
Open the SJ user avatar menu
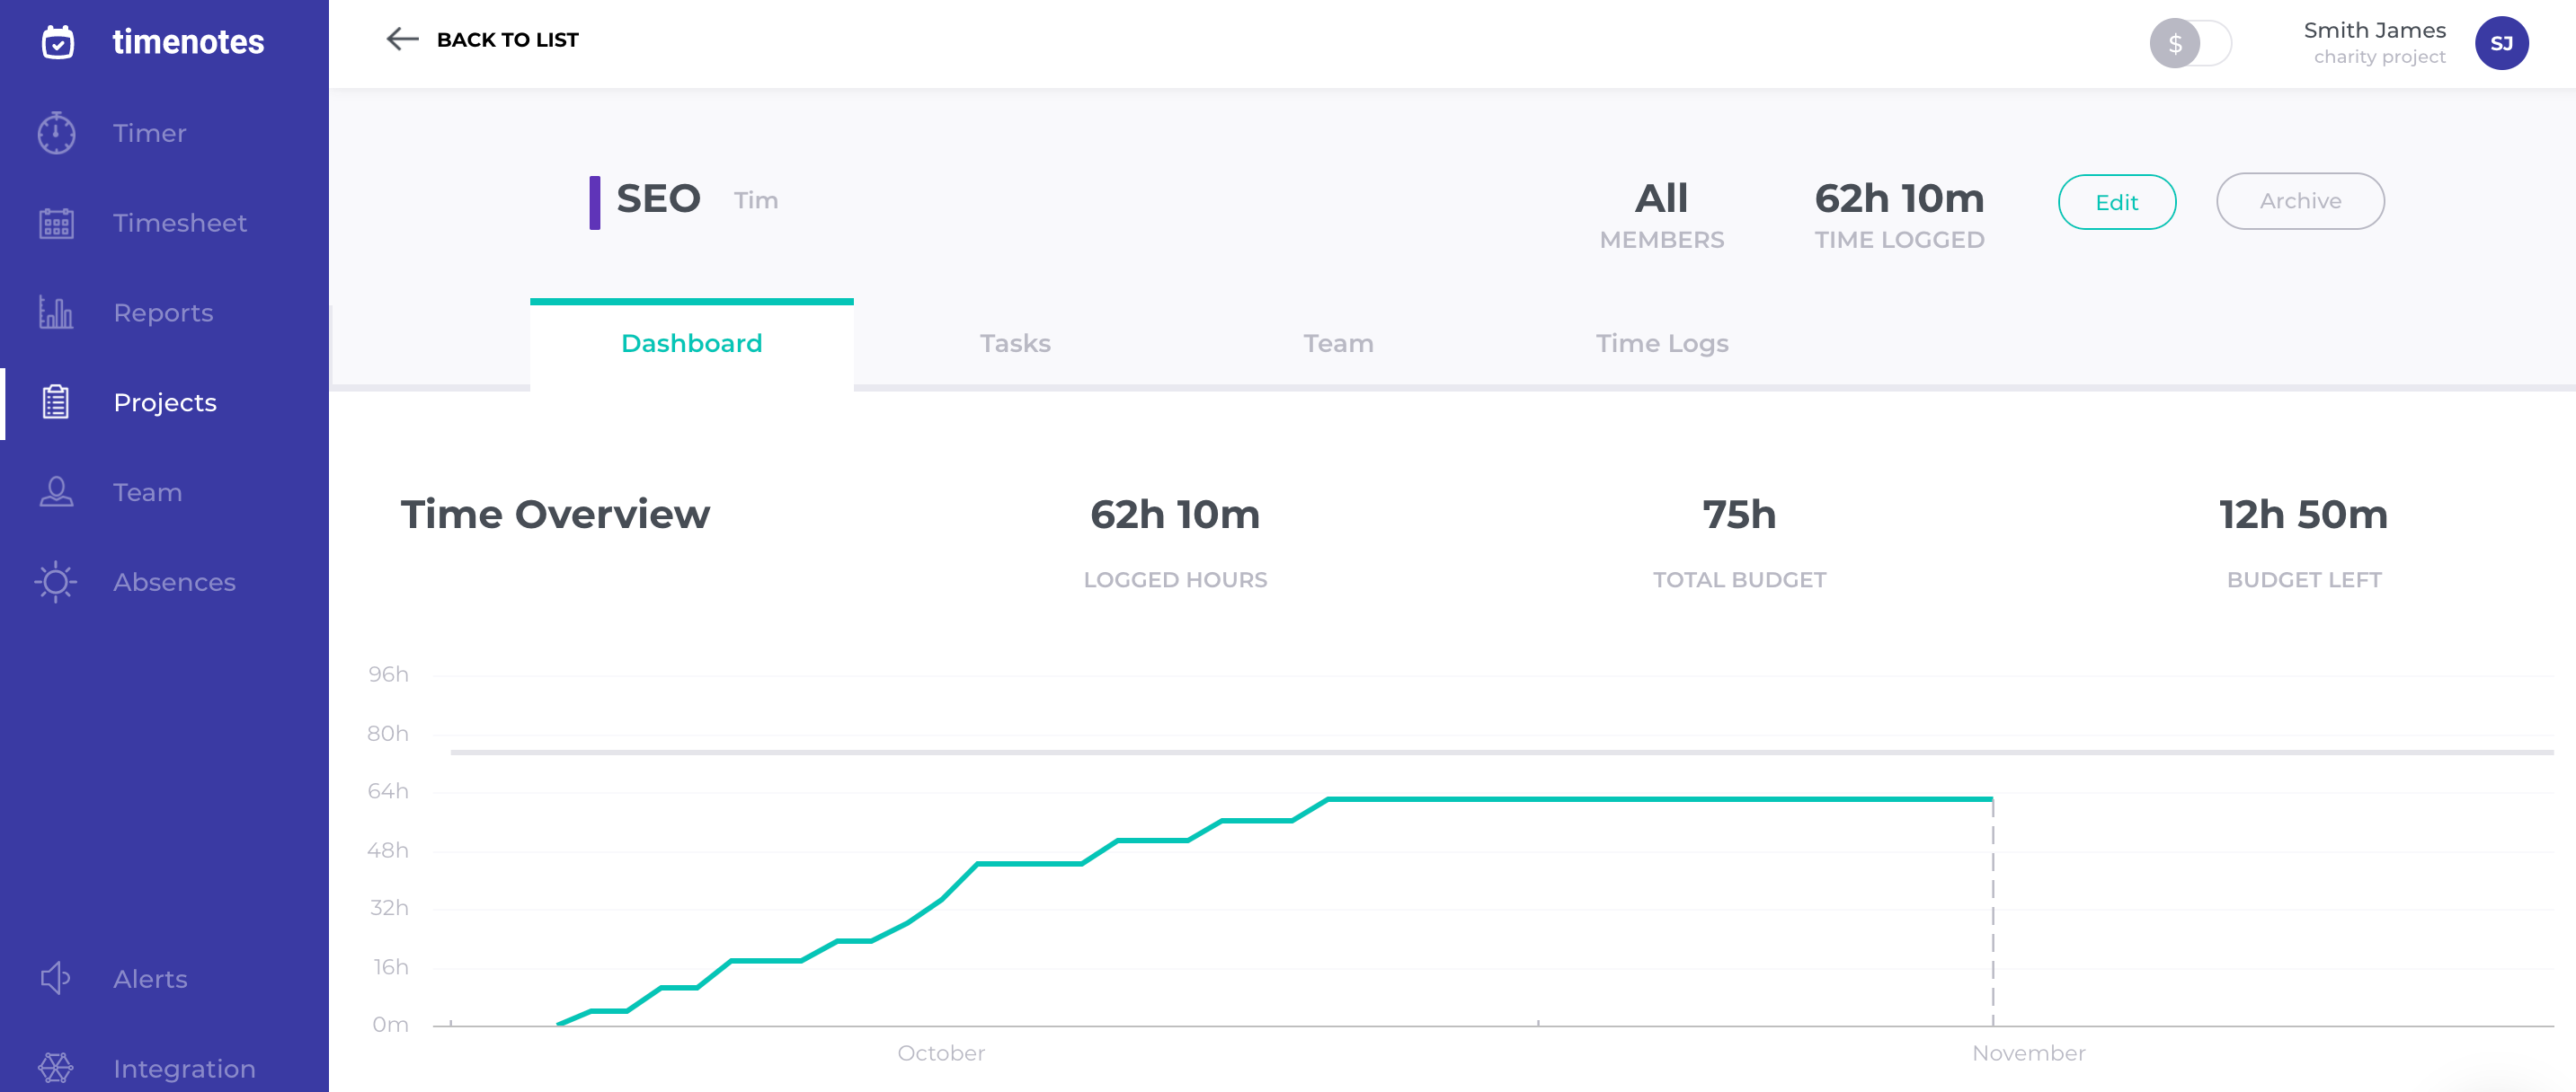(x=2501, y=43)
